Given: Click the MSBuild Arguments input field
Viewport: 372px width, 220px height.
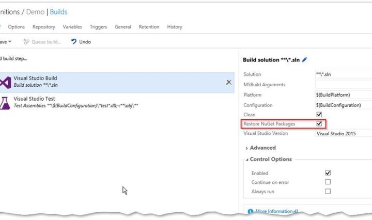Looking at the screenshot, I should (x=343, y=84).
